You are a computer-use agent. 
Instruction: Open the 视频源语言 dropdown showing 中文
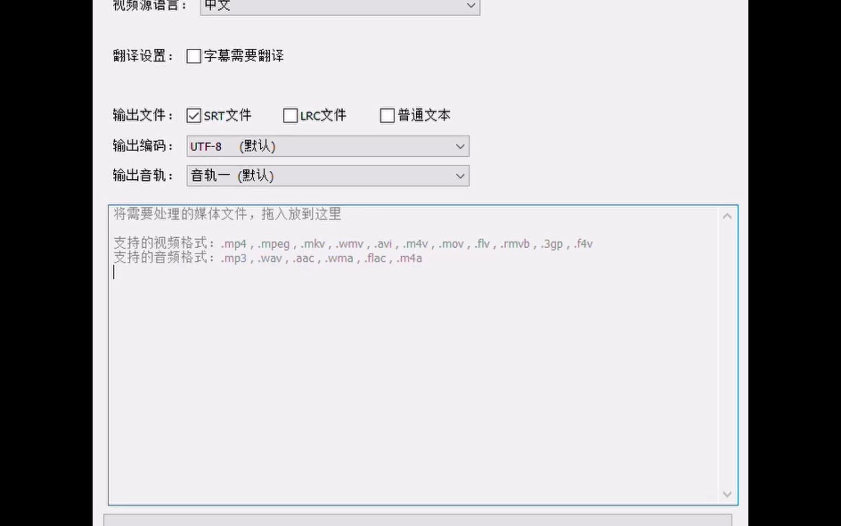click(x=340, y=6)
